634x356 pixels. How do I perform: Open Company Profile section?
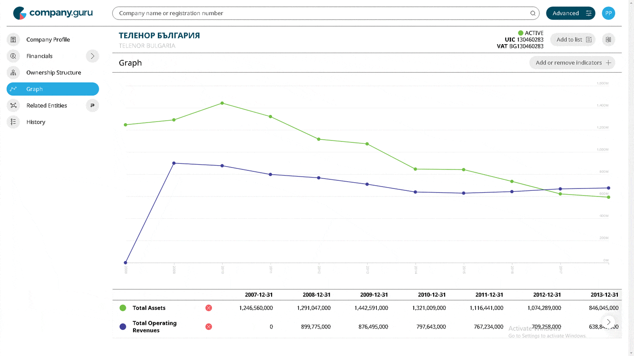coord(48,39)
